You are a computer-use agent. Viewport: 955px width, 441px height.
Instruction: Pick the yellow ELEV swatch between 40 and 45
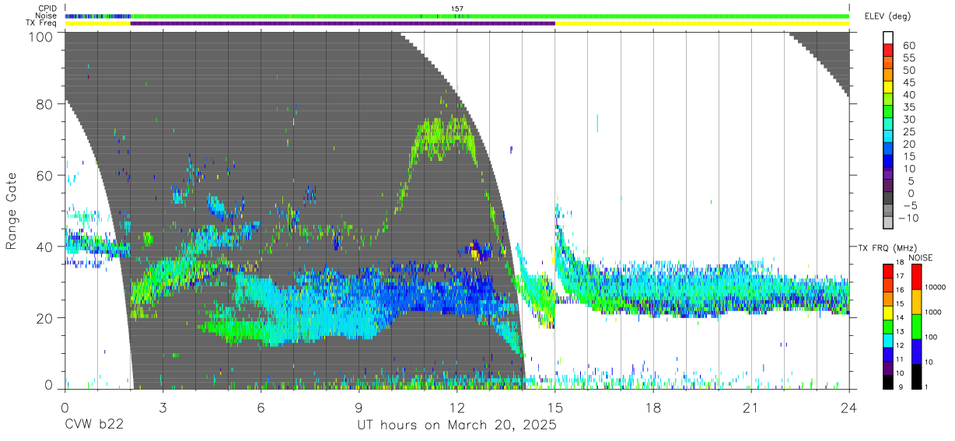889,87
